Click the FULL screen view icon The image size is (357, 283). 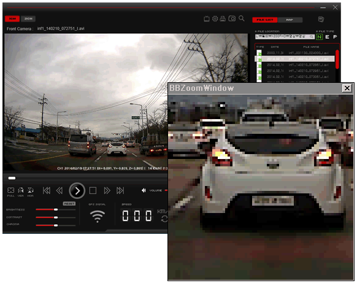(10, 192)
